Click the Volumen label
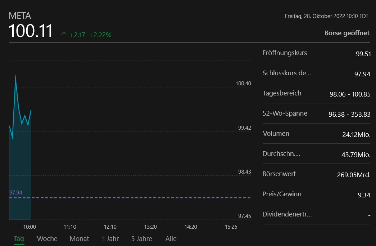Image resolution: width=376 pixels, height=246 pixels. tap(276, 134)
